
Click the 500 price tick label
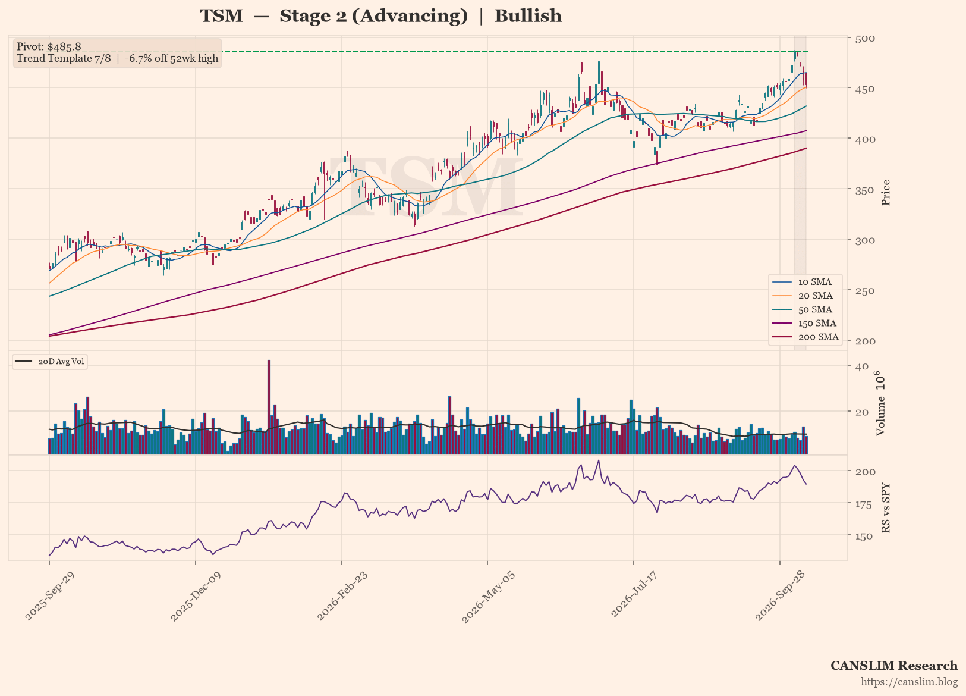click(x=865, y=39)
